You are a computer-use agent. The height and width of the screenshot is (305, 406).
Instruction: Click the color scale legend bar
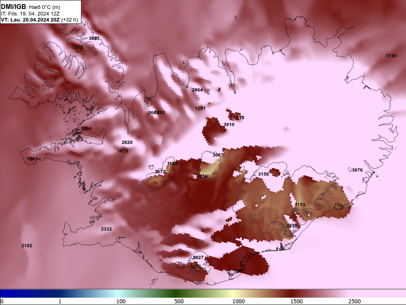click(203, 294)
